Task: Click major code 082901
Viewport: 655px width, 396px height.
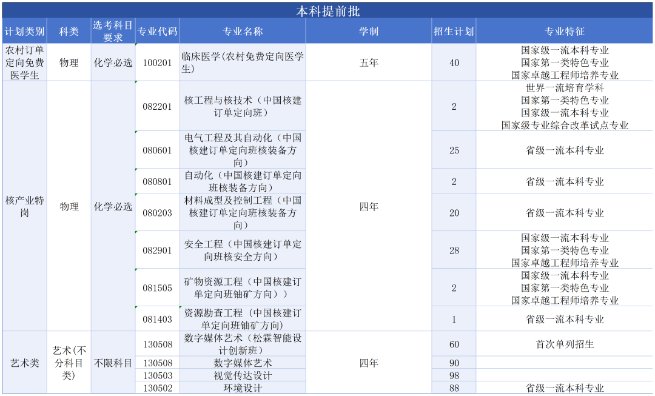Action: tap(158, 250)
